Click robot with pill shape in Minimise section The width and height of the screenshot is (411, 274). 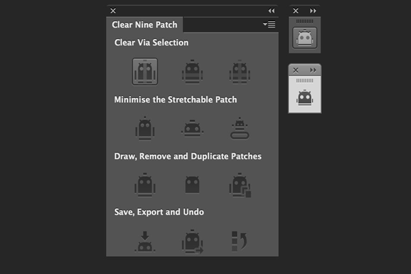click(240, 129)
